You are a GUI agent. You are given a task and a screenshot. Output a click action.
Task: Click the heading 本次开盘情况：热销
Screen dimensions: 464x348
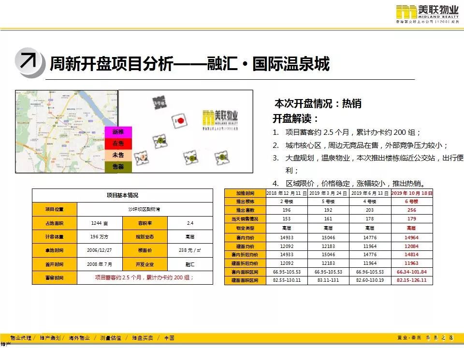coord(318,103)
